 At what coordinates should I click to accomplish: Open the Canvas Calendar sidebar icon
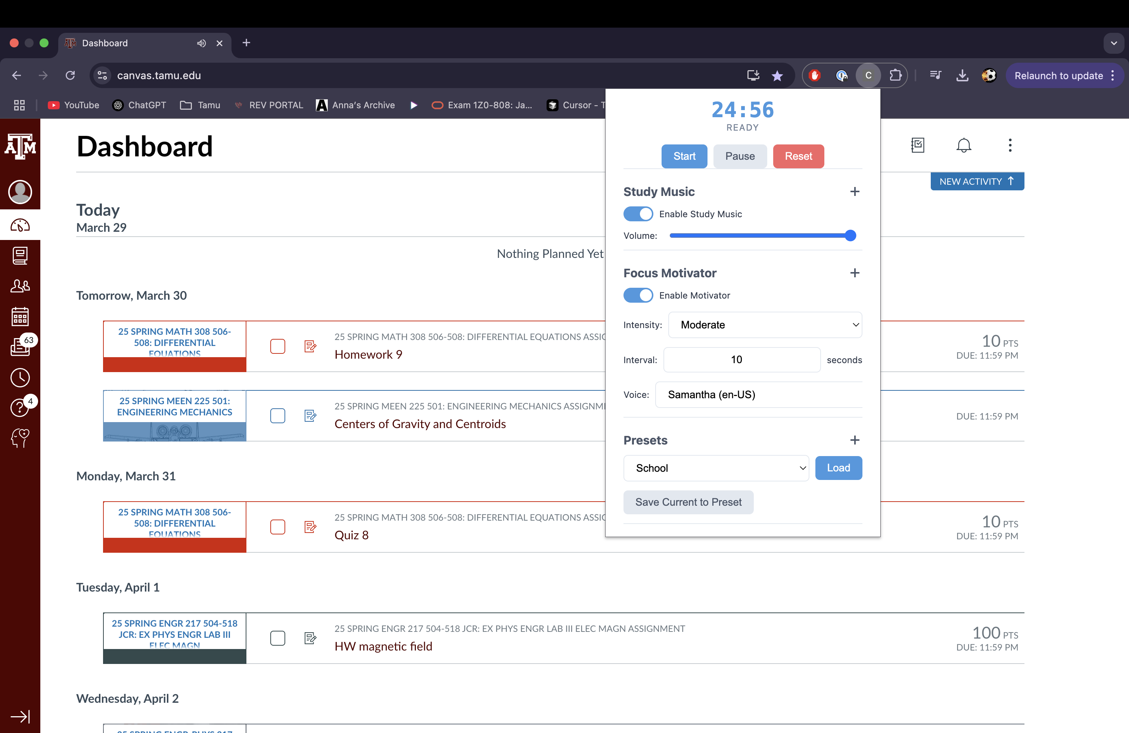(x=20, y=316)
